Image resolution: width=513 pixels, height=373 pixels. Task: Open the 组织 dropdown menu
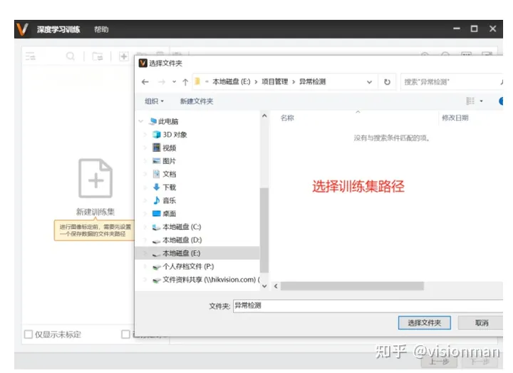click(x=154, y=101)
